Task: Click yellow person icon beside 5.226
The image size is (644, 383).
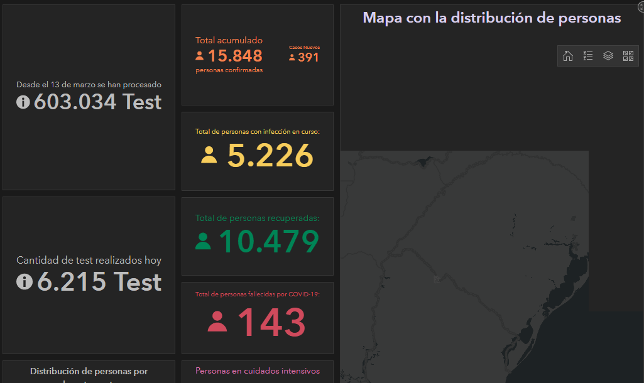Action: coord(209,155)
